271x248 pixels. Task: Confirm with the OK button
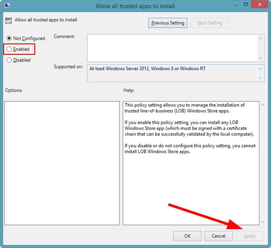(187, 236)
